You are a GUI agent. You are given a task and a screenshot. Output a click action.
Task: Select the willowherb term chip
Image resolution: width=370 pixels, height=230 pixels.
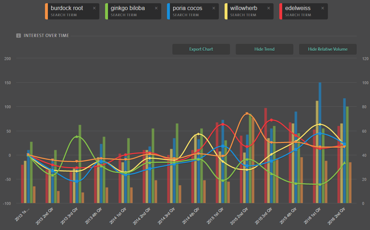coord(245,11)
